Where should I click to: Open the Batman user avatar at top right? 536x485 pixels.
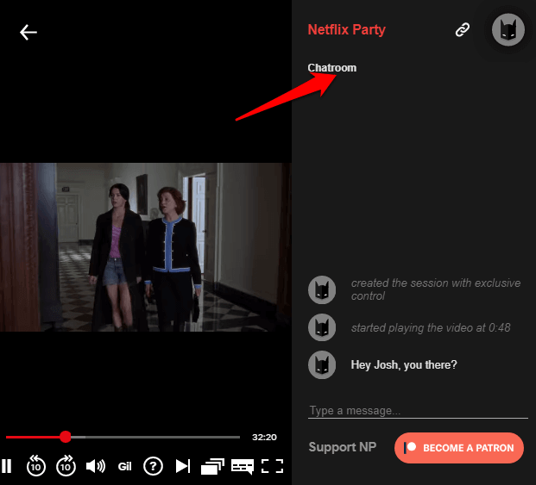508,29
